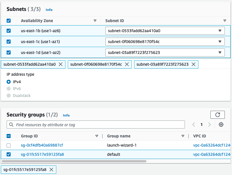The width and height of the screenshot is (232, 175).
Task: Open the us-east-1b subnet ID dropdown
Action: click(x=220, y=31)
